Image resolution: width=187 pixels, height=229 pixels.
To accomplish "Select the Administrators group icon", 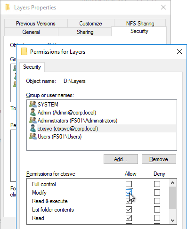I will [33, 120].
